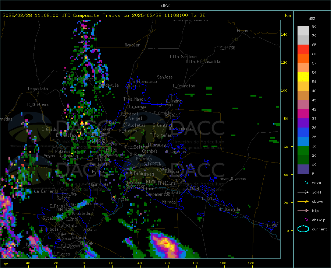Pick the magenta 39–42 dBZ swatch
Viewport: 331px width, 268px height.
[303, 114]
